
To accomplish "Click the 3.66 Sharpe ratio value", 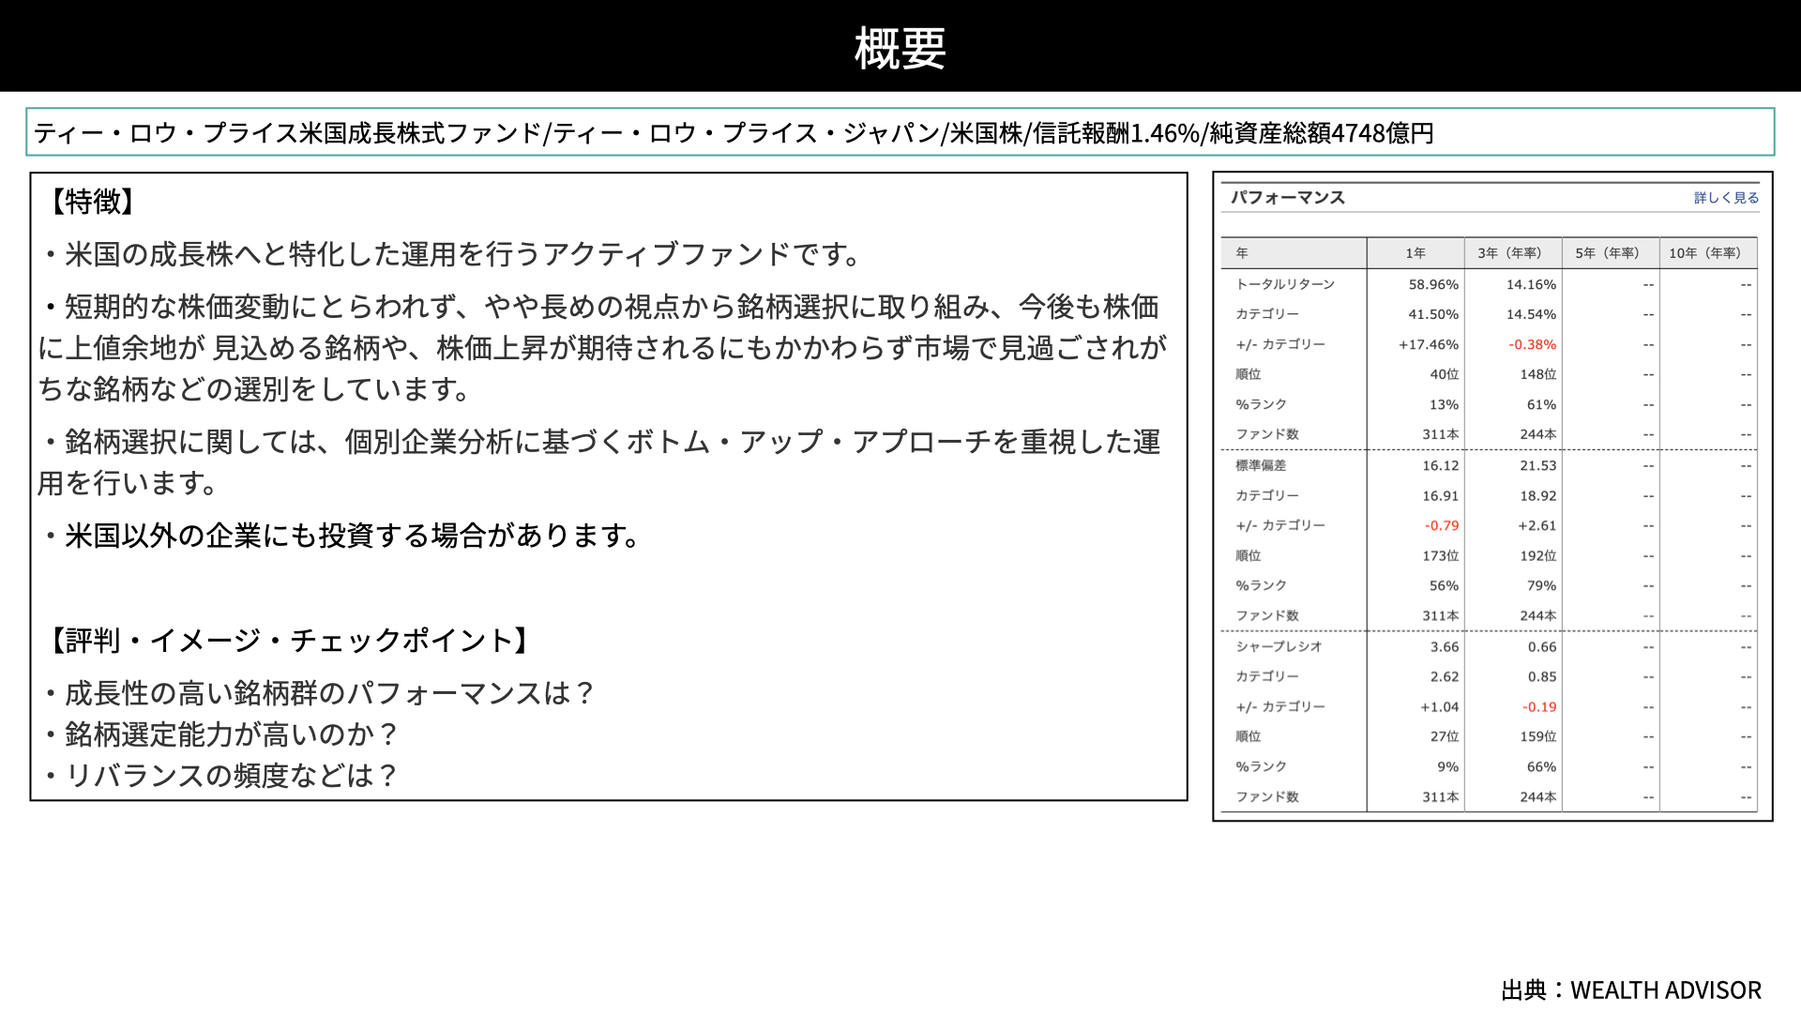I will 1445,646.
